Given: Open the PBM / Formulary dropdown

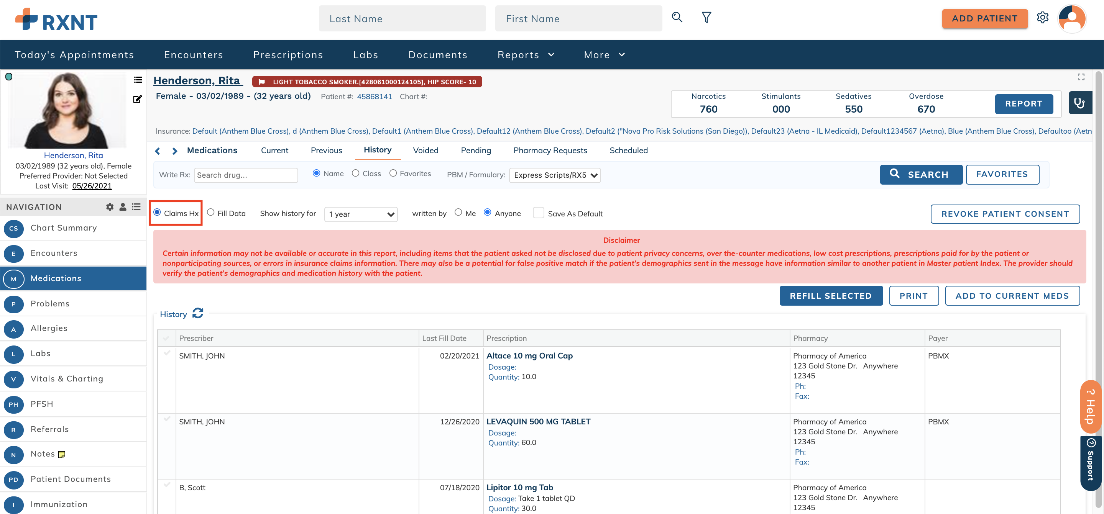Looking at the screenshot, I should tap(555, 175).
